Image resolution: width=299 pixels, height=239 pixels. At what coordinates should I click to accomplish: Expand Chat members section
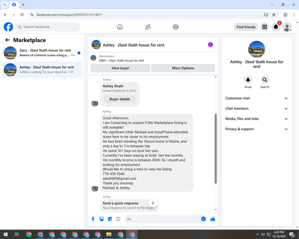(x=257, y=109)
